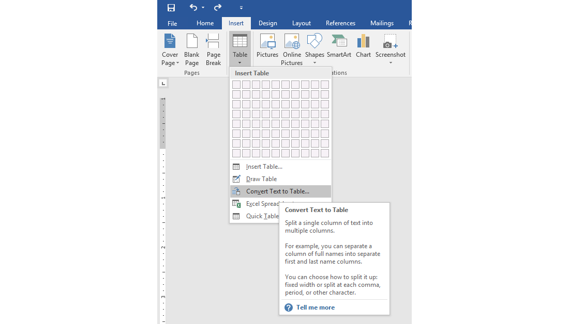The width and height of the screenshot is (569, 324).
Task: Click the tab selector at ruler corner
Action: pyautogui.click(x=163, y=84)
